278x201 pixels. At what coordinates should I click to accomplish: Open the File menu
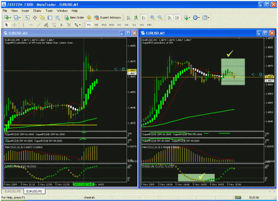click(x=5, y=11)
